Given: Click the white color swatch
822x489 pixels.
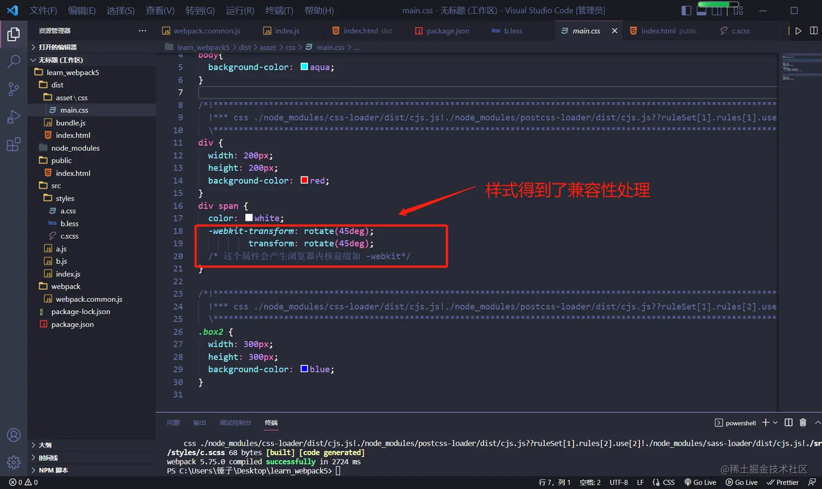Looking at the screenshot, I should tap(249, 218).
